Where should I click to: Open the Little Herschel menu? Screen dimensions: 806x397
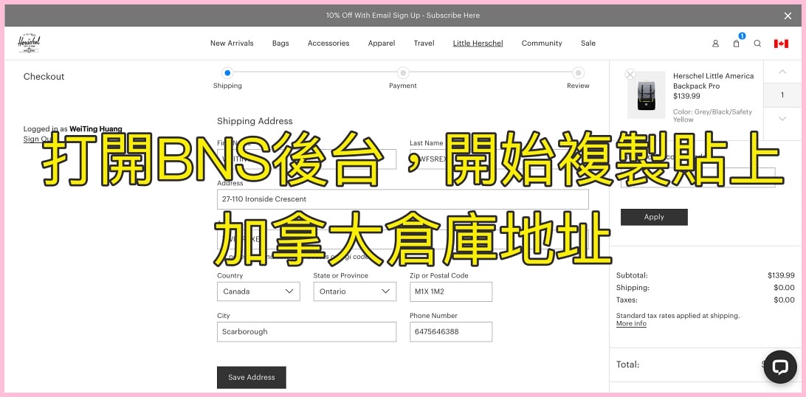478,43
